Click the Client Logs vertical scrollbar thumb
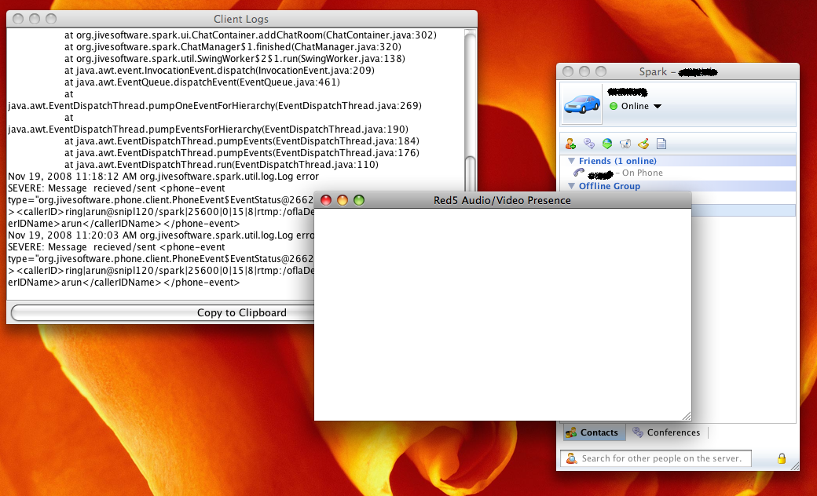This screenshot has width=817, height=496. point(470,174)
